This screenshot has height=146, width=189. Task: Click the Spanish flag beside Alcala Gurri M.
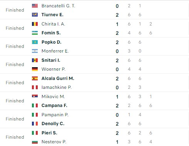click(x=35, y=78)
